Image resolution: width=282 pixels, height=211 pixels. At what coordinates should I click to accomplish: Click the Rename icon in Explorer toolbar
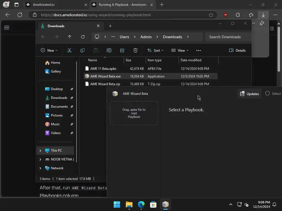point(109,51)
